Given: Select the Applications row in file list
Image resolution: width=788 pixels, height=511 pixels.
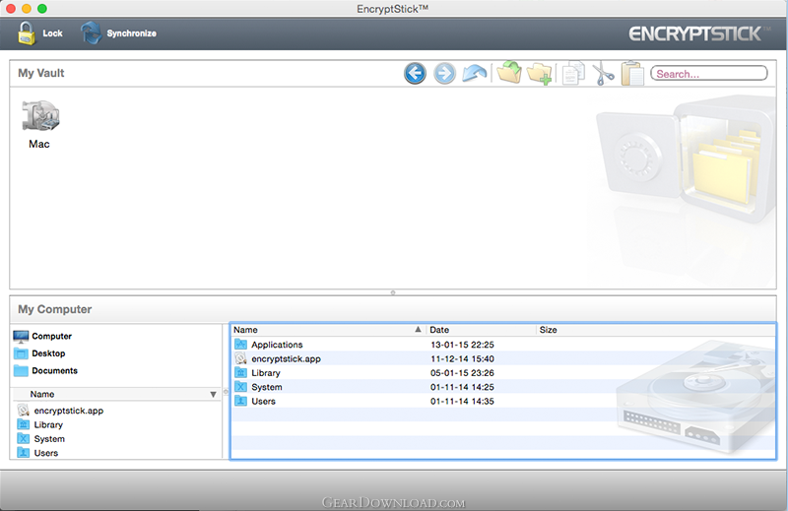Looking at the screenshot, I should [502, 345].
